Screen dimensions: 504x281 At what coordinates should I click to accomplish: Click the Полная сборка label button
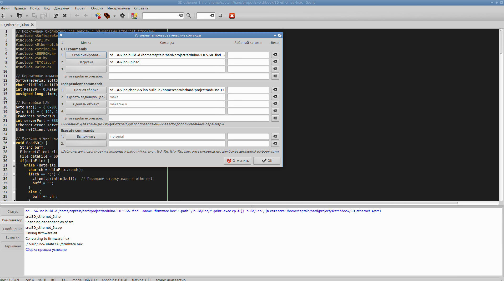pos(86,90)
